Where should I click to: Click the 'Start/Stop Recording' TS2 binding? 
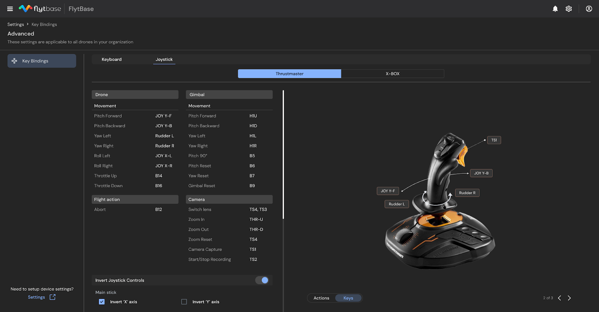[x=253, y=260]
